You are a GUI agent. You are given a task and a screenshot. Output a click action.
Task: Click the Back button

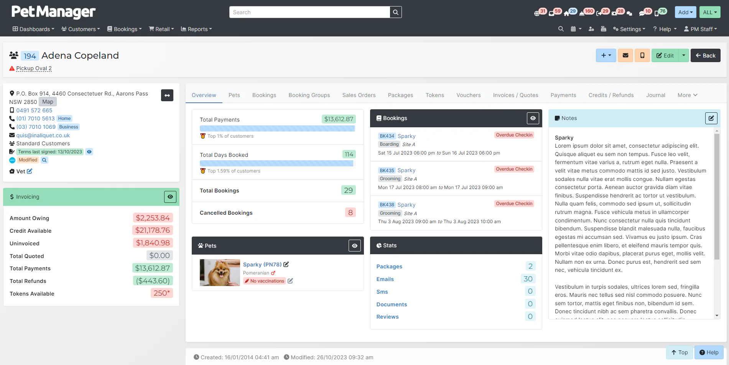point(705,55)
